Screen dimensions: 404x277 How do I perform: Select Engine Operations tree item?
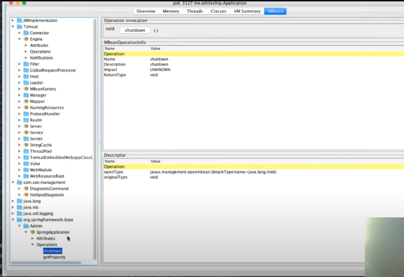click(x=40, y=52)
